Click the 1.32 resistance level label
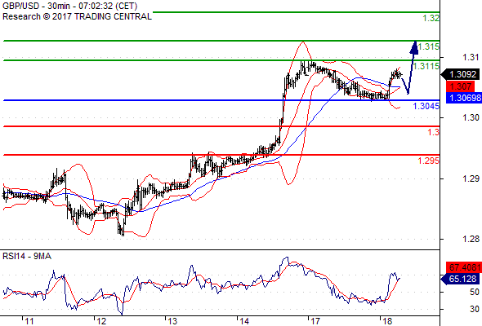 tap(431, 18)
